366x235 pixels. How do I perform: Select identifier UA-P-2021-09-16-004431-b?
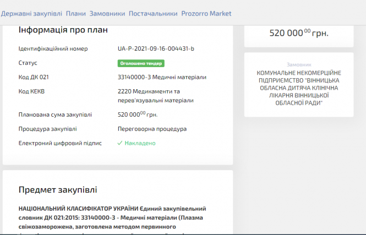click(156, 48)
